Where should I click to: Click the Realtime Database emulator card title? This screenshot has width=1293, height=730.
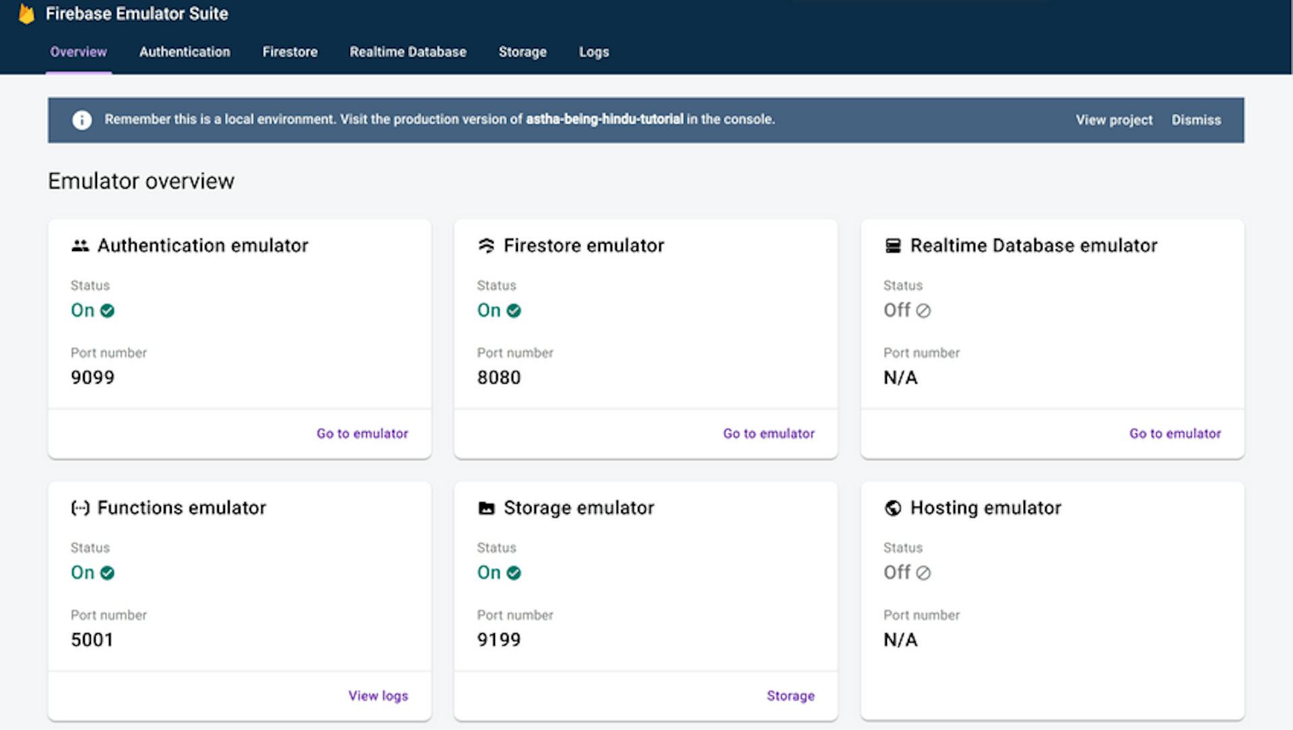point(1034,246)
